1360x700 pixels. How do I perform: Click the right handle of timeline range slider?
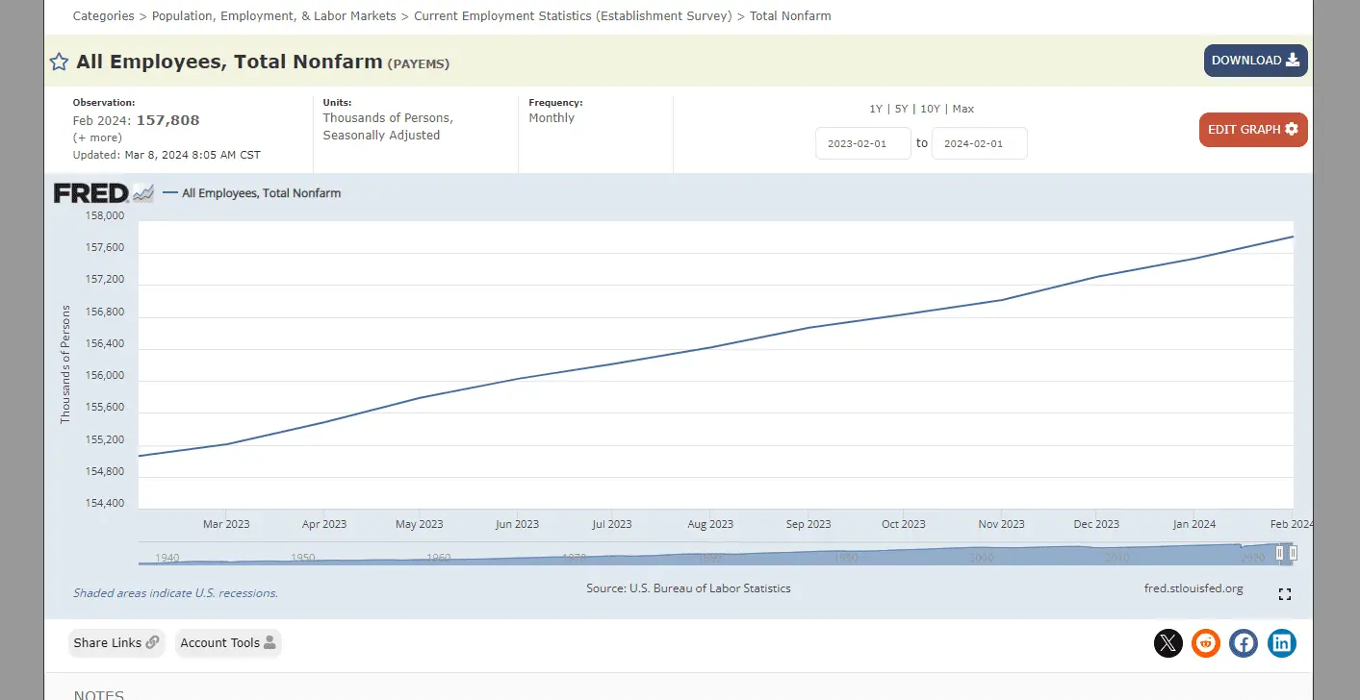1293,553
